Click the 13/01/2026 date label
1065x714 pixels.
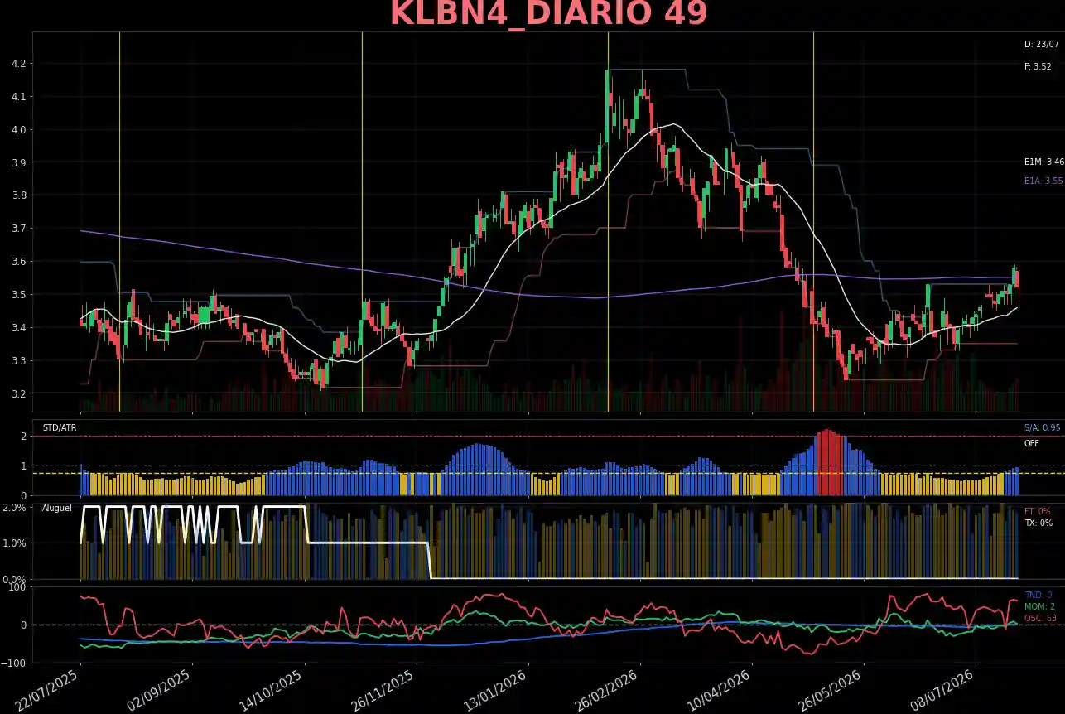497,692
